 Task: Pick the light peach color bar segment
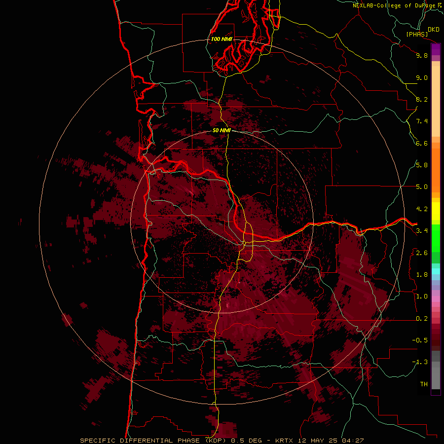[x=436, y=101]
